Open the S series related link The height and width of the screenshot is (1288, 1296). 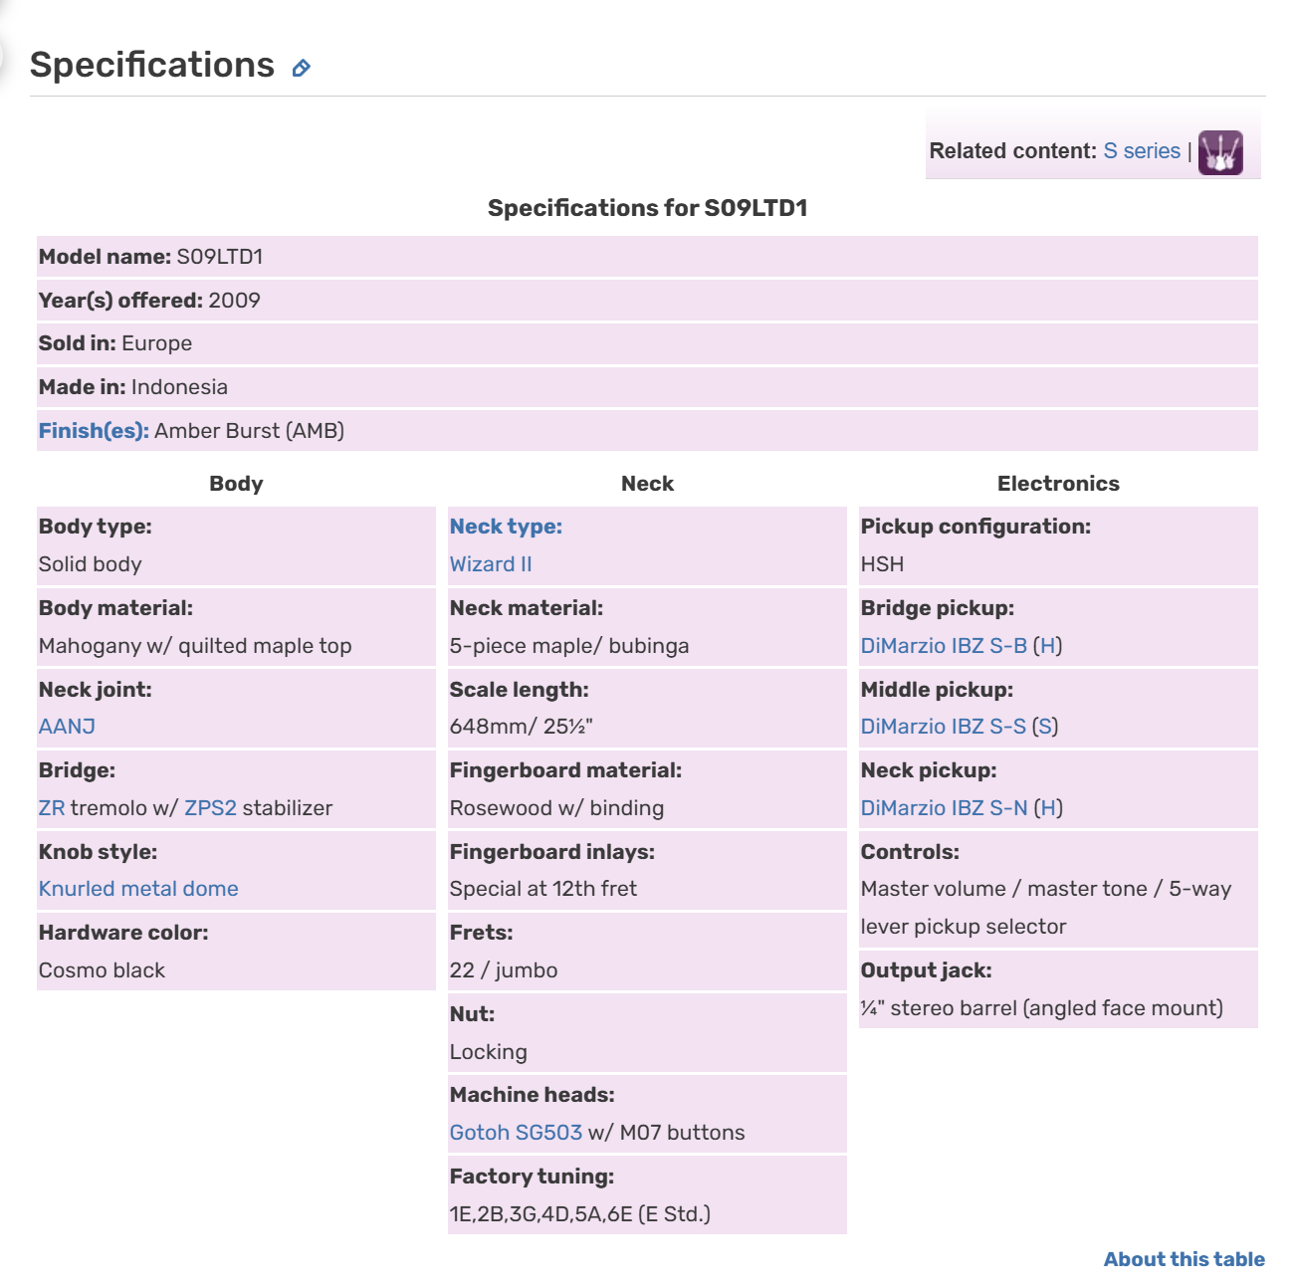(x=1142, y=151)
